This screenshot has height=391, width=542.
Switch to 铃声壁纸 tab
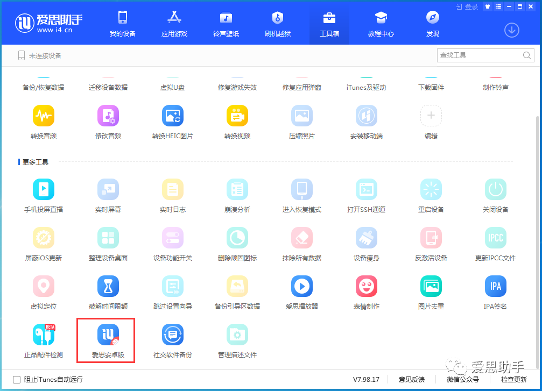pos(226,24)
